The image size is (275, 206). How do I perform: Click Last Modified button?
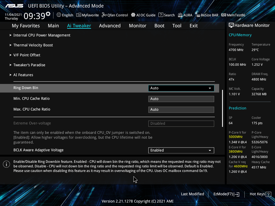[x=193, y=194]
